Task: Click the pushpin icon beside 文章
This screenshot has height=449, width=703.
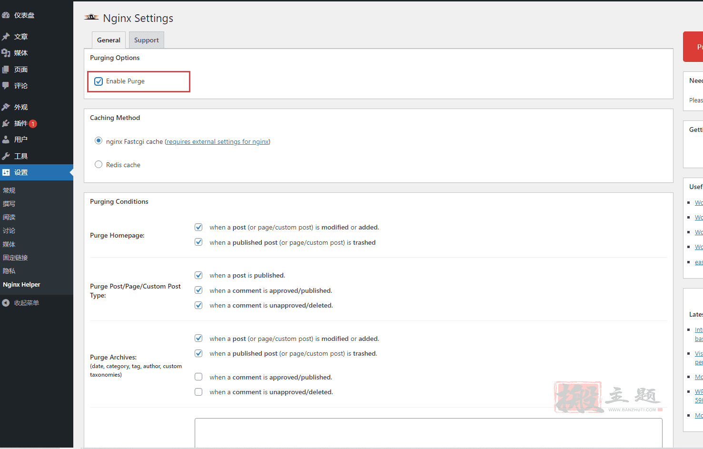Action: [6, 37]
